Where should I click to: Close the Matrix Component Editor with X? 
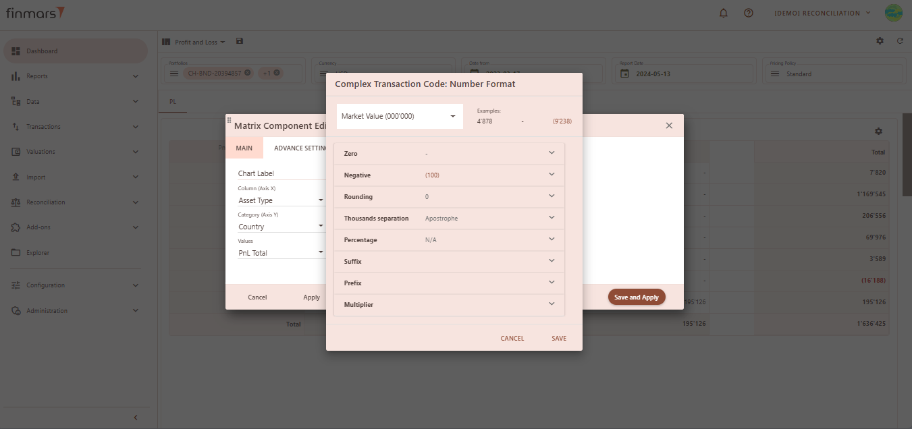[x=669, y=125]
